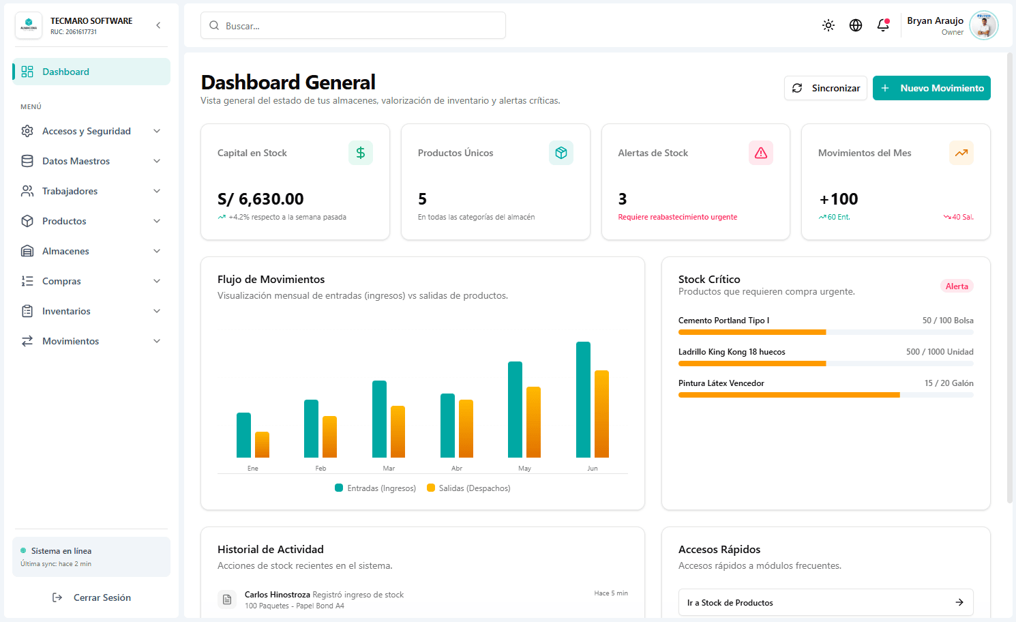
Task: Go to Ir a Stock de Productos
Action: click(x=826, y=602)
